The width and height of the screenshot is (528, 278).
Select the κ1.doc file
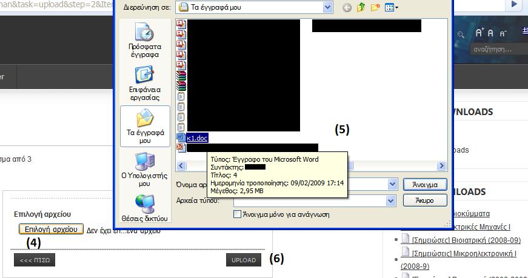click(197, 138)
